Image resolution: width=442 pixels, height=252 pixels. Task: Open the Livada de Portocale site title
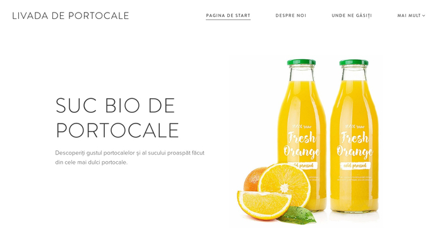click(71, 16)
